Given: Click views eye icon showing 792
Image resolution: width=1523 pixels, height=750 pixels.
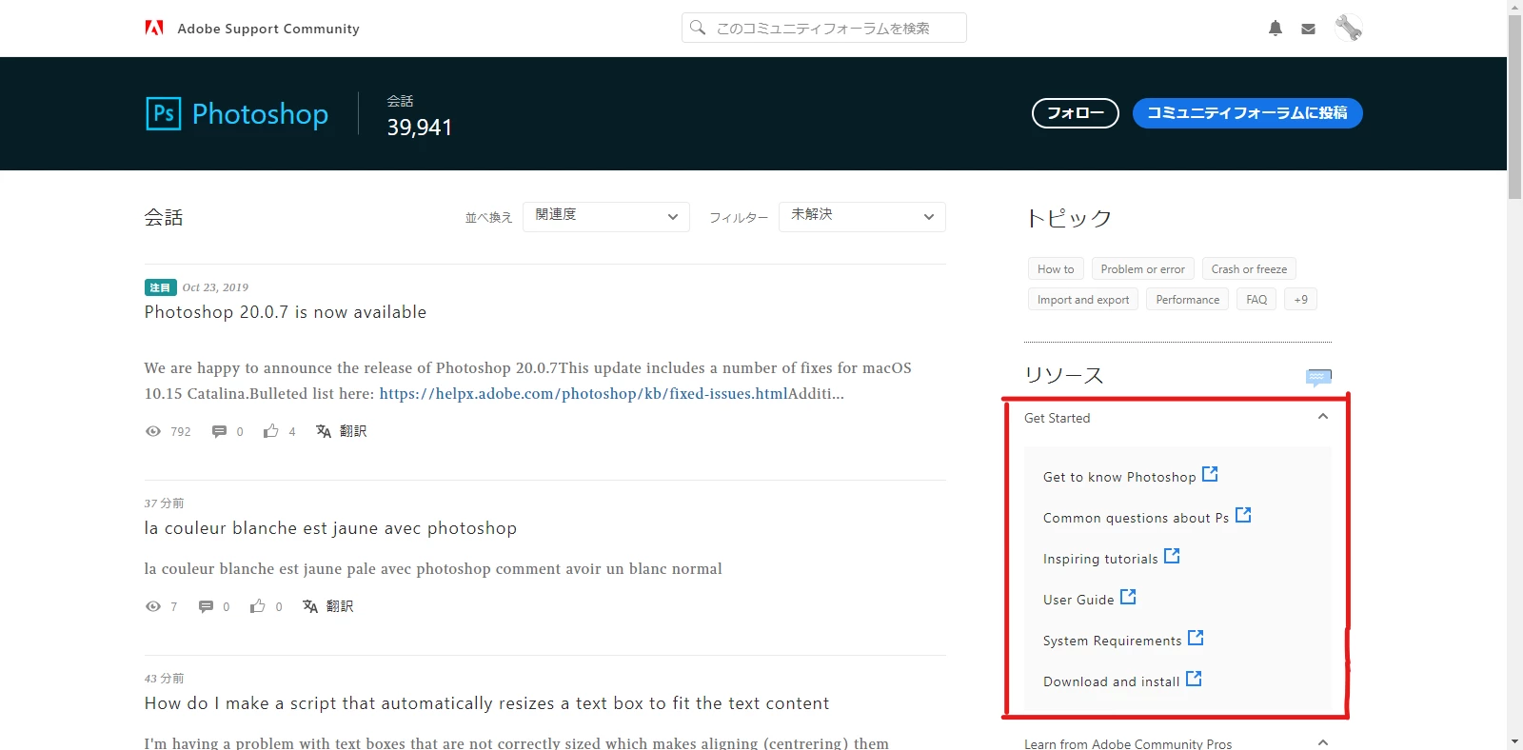Looking at the screenshot, I should 153,431.
